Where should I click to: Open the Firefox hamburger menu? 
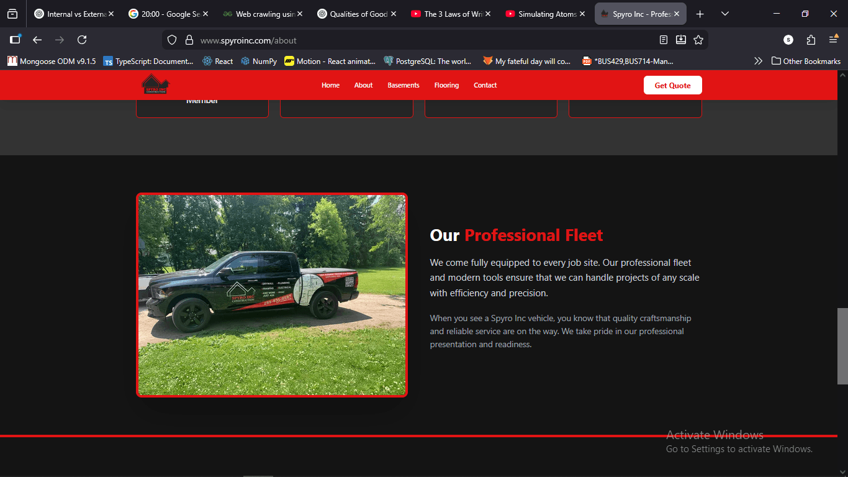834,40
